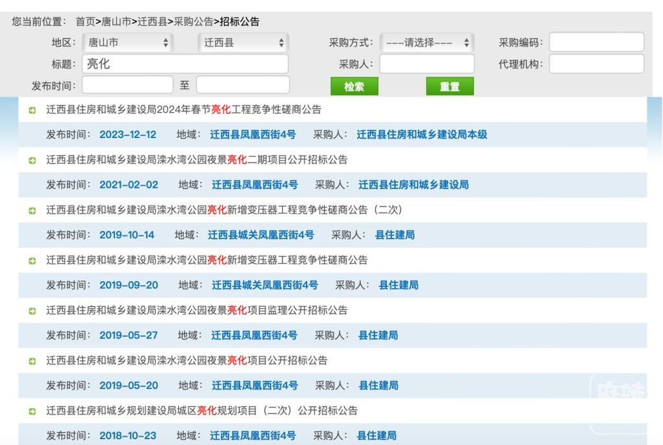The height and width of the screenshot is (445, 663).
Task: Go to 首页 in the breadcrumb
Action: point(85,21)
